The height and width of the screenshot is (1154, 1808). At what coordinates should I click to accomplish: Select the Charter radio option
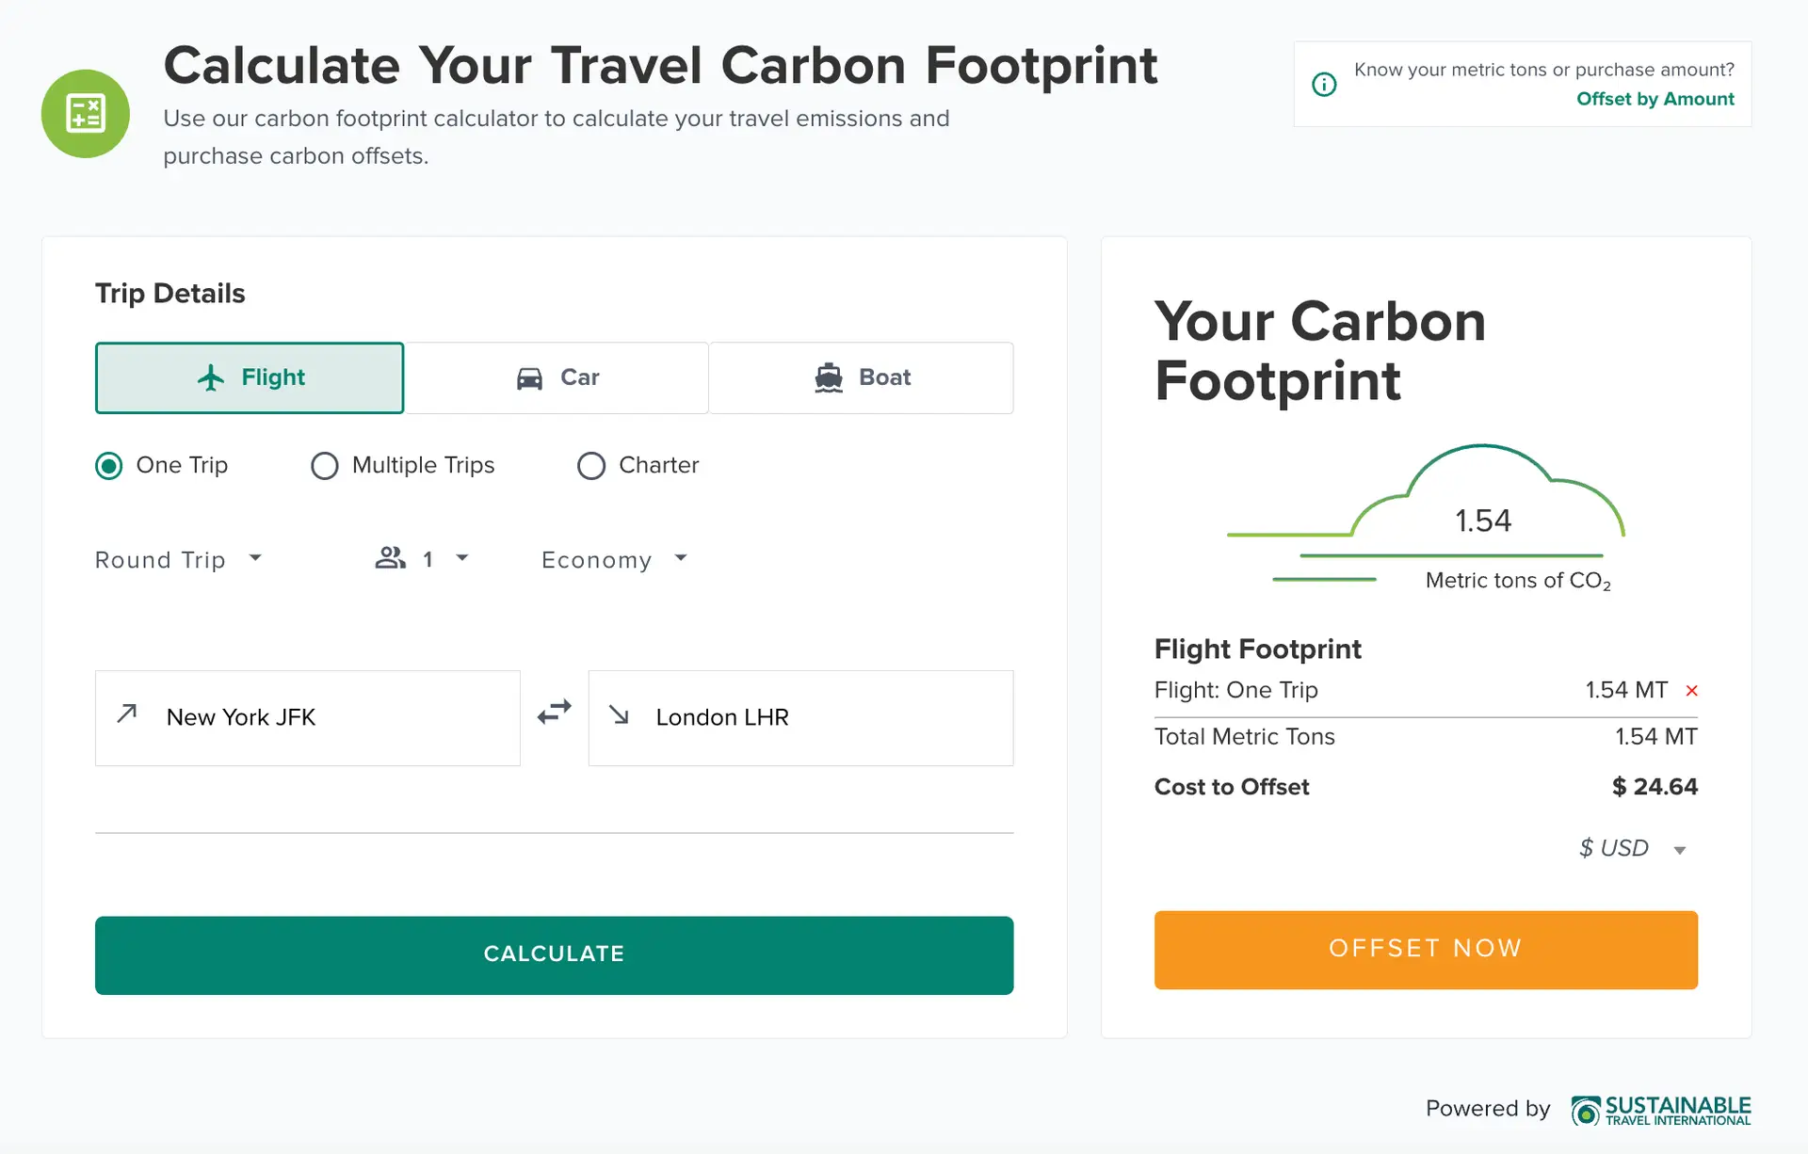(591, 466)
